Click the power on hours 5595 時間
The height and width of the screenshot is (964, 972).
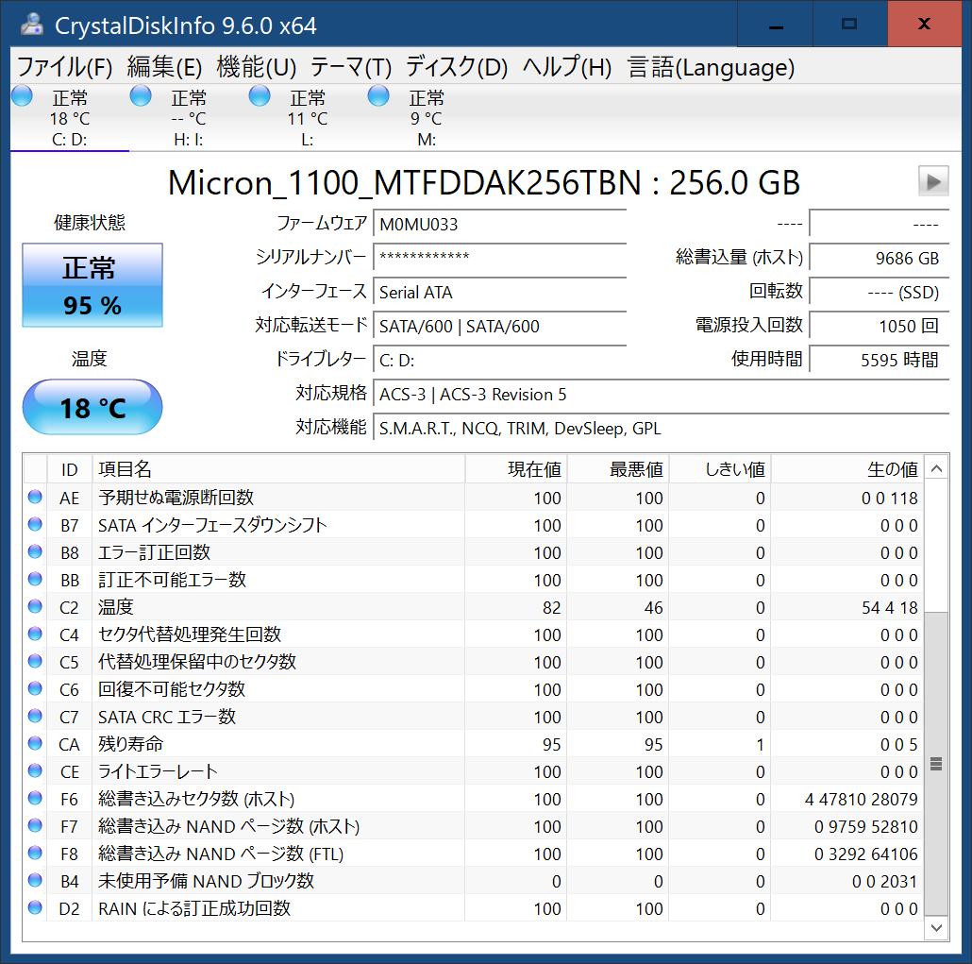click(879, 359)
